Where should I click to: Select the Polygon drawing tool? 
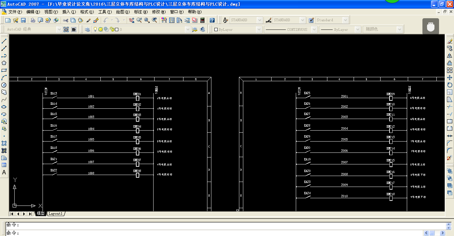point(4,63)
